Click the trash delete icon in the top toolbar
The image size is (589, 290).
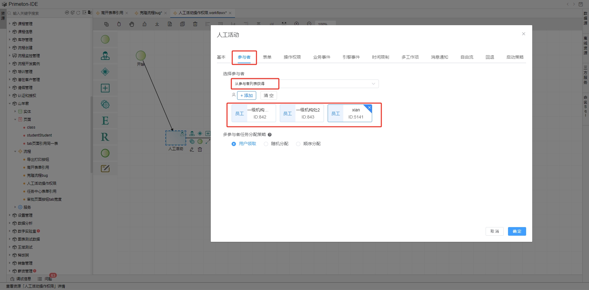195,24
